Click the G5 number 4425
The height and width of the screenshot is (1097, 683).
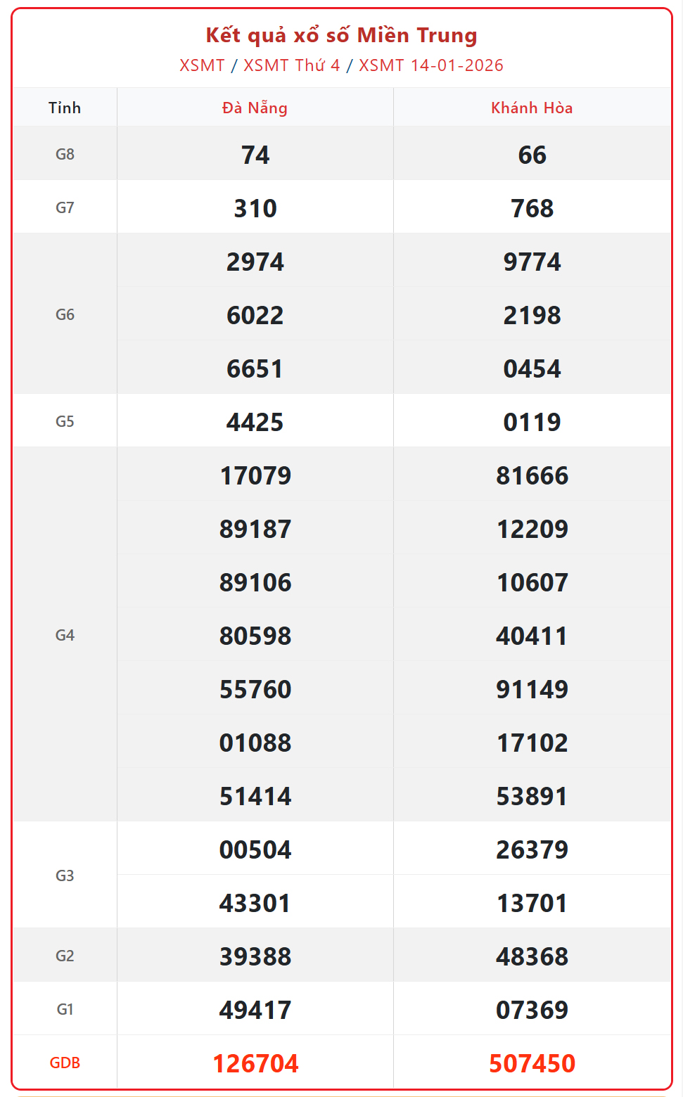255,422
